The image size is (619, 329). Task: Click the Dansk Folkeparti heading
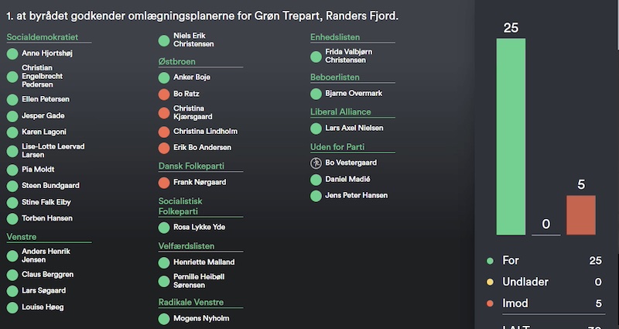pyautogui.click(x=191, y=166)
